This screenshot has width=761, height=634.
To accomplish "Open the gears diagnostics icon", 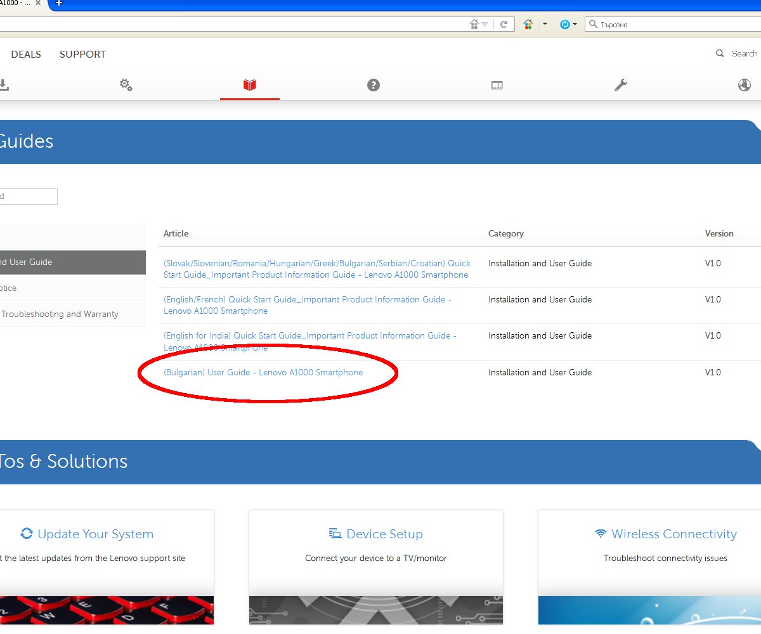I will click(126, 85).
